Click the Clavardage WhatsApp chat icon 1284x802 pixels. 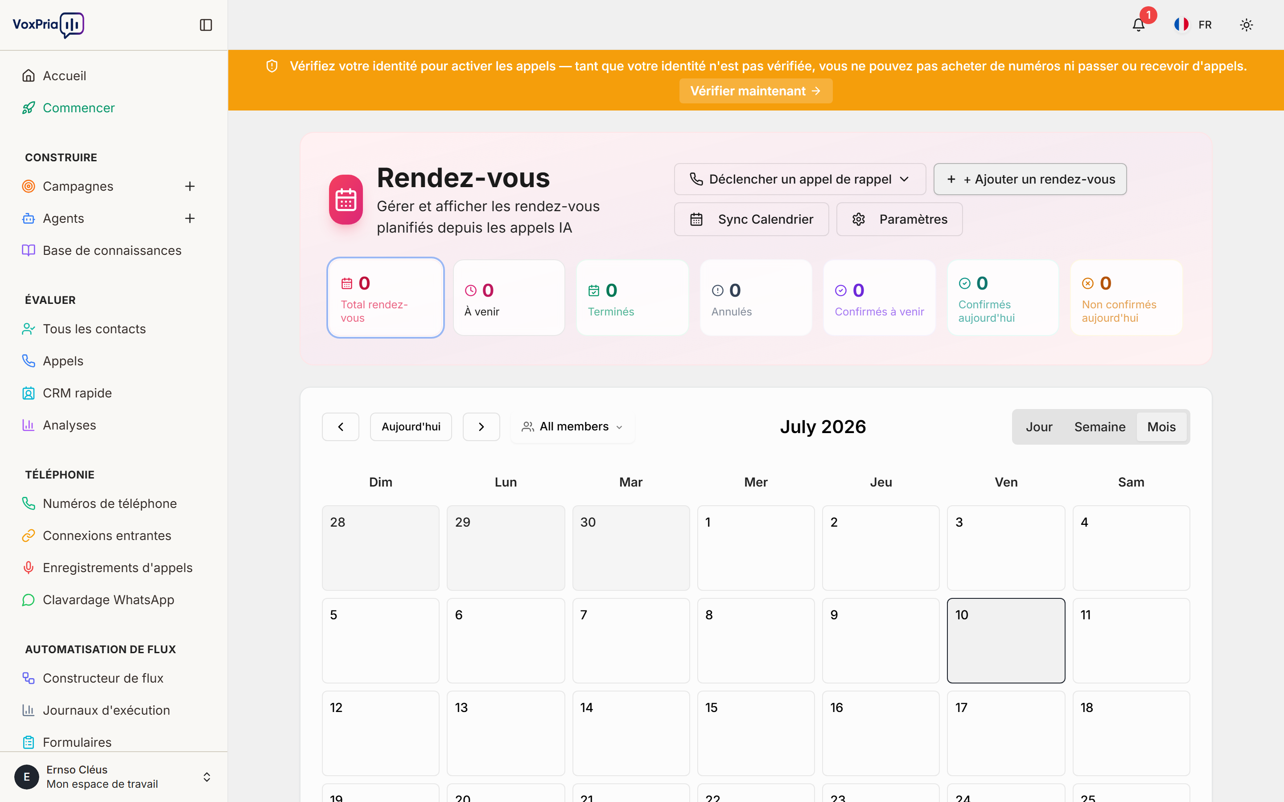29,600
